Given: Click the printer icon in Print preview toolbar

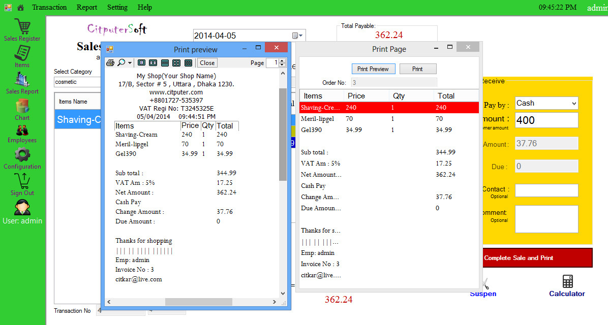Looking at the screenshot, I should click(110, 62).
